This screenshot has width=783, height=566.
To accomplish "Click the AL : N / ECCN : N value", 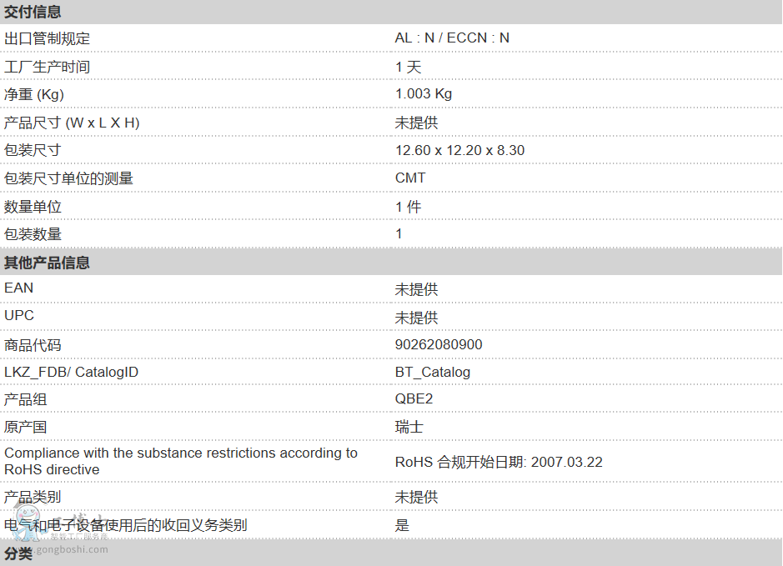I will (x=452, y=38).
